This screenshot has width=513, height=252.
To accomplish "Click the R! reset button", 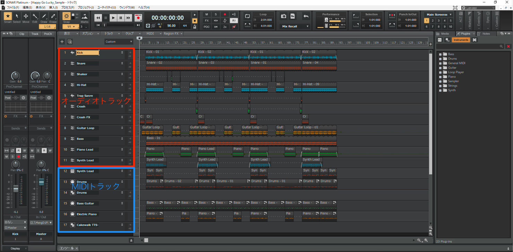I will 234,21.
